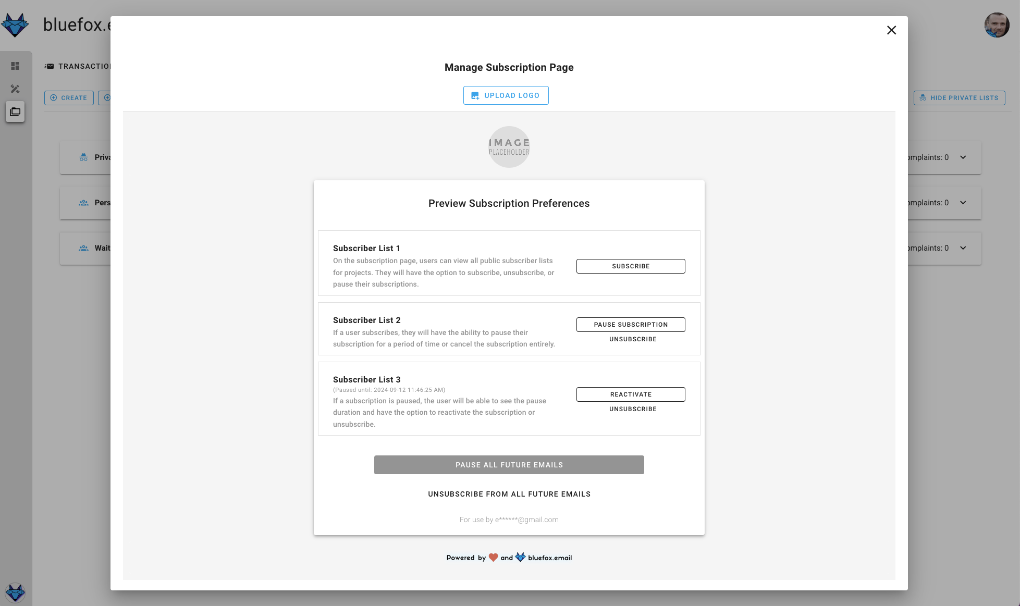Click PAUSE ALL FUTURE EMAILS button

coord(509,465)
